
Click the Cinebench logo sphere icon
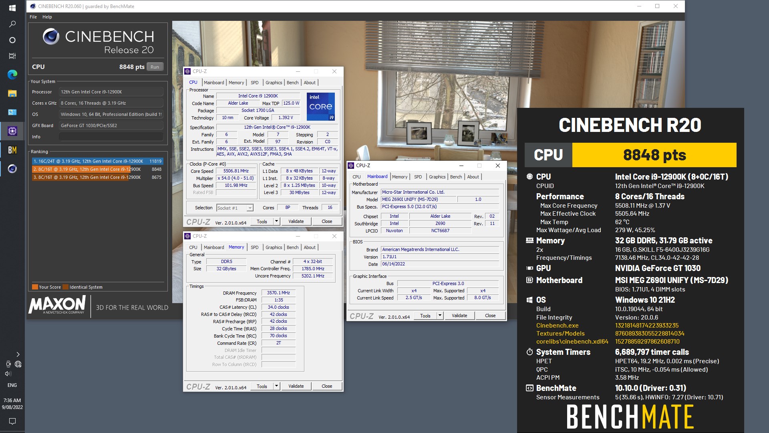click(51, 36)
